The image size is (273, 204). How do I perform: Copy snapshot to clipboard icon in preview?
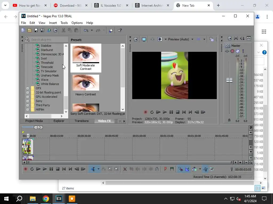coord(211,39)
